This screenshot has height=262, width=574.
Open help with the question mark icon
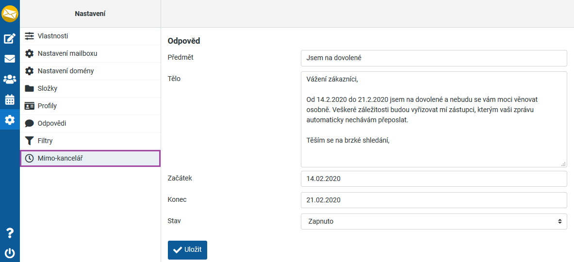click(x=10, y=233)
